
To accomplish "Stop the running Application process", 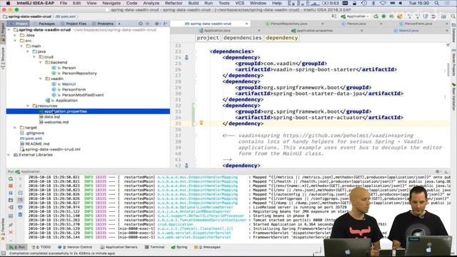I will click(11, 186).
